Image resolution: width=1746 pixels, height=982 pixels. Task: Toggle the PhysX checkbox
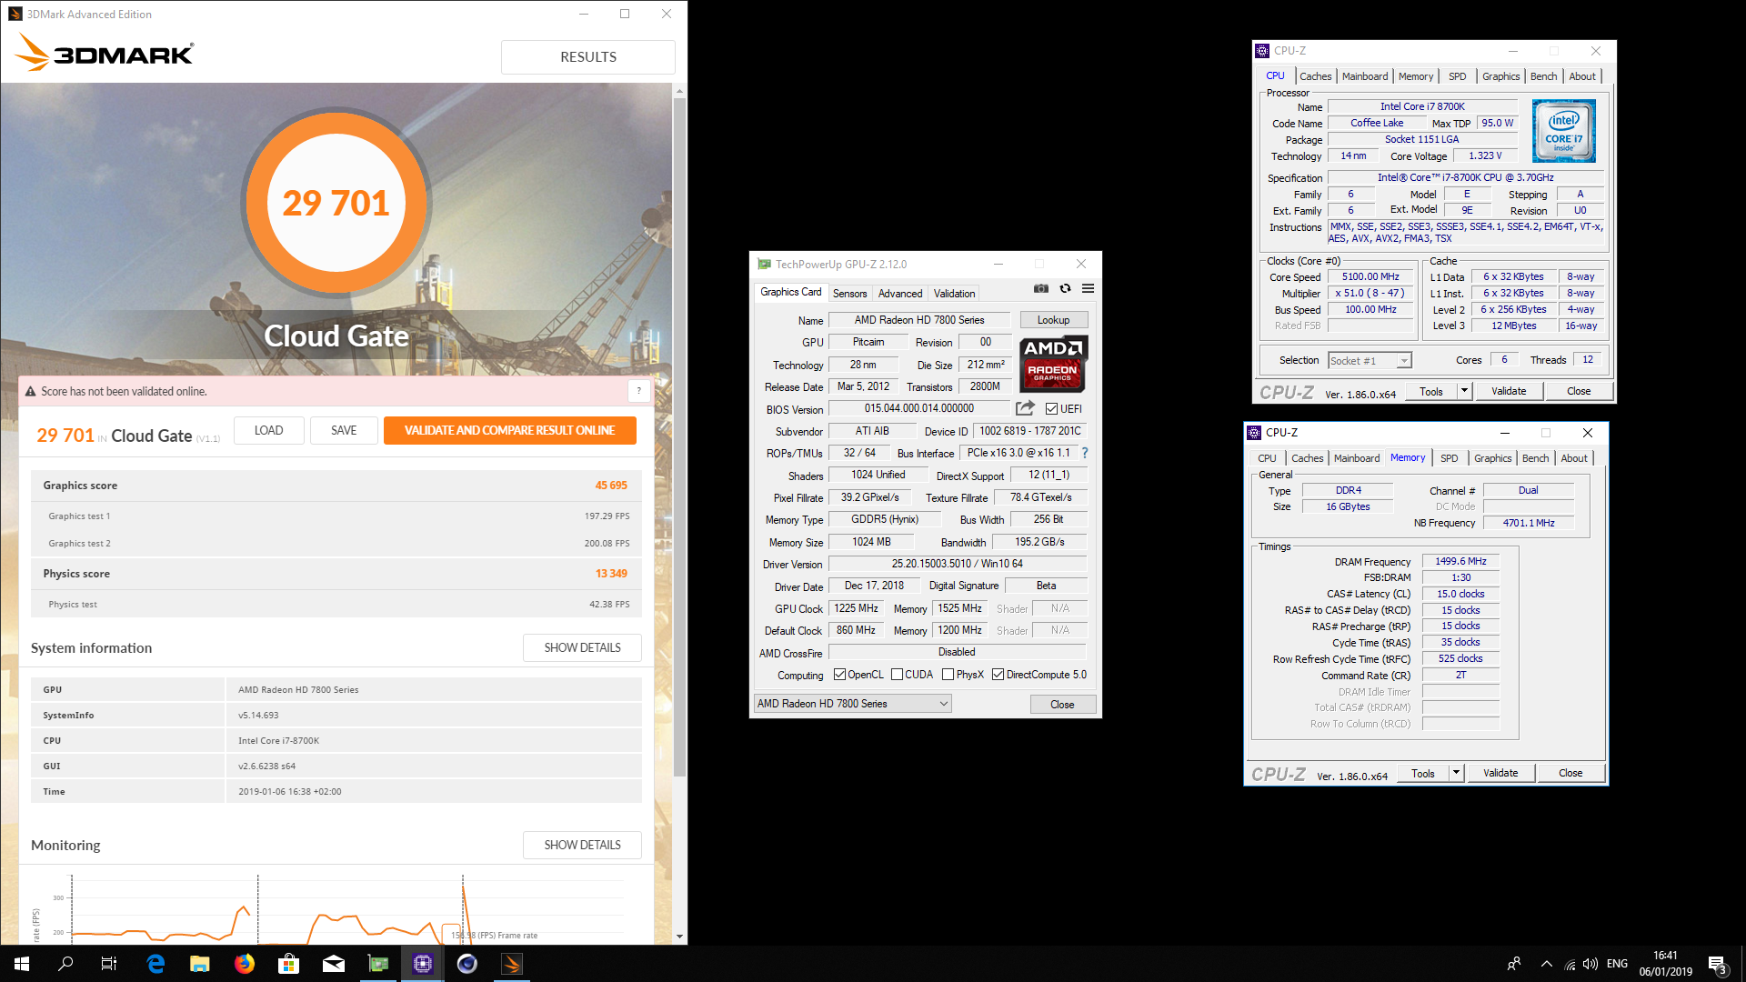pyautogui.click(x=948, y=675)
